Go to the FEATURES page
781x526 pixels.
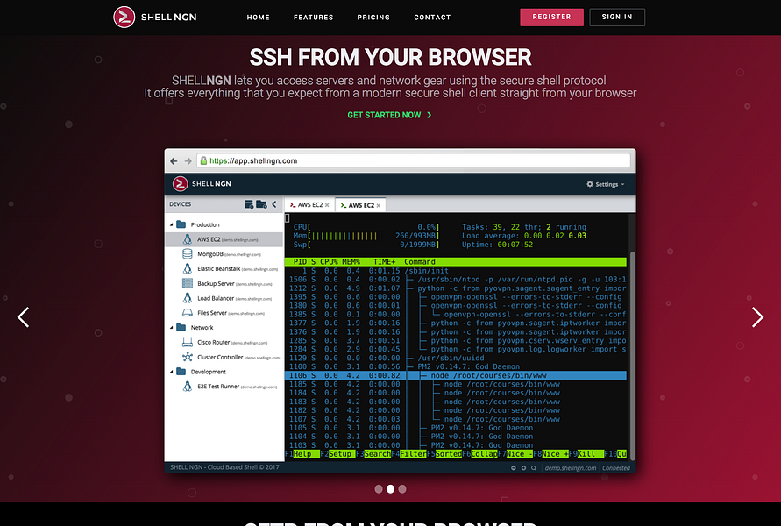pyautogui.click(x=313, y=18)
